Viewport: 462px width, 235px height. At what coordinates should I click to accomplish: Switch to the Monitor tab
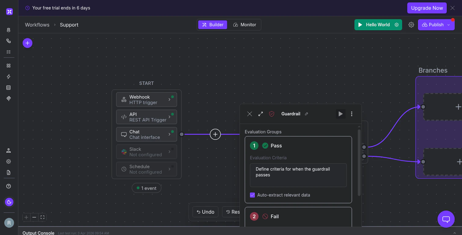244,25
